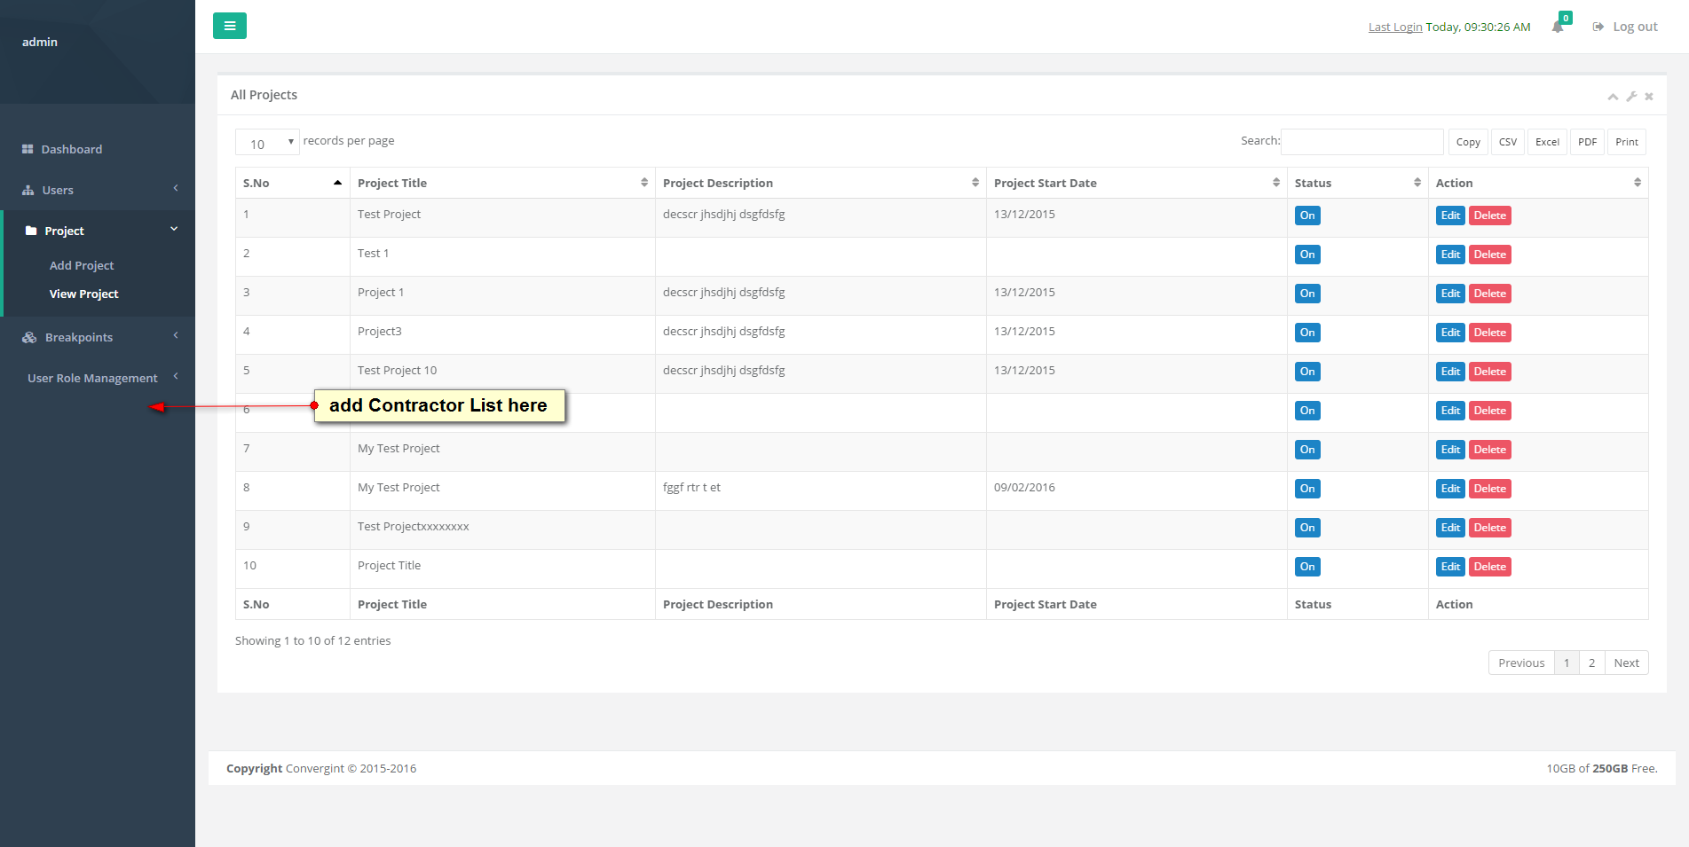Screen dimensions: 1689x847
Task: Click the Breakpoints cubes icon
Action: pyautogui.click(x=29, y=337)
